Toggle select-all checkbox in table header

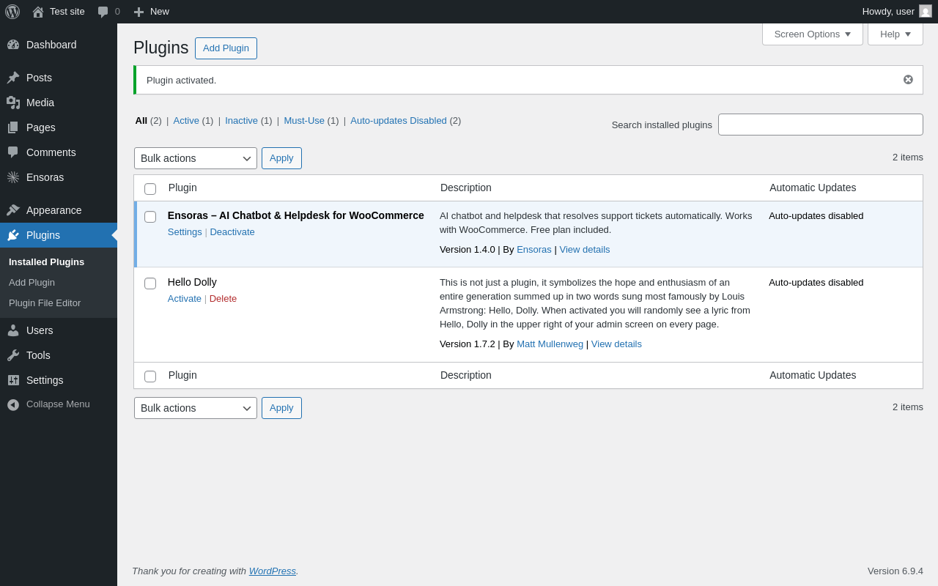[x=150, y=189]
